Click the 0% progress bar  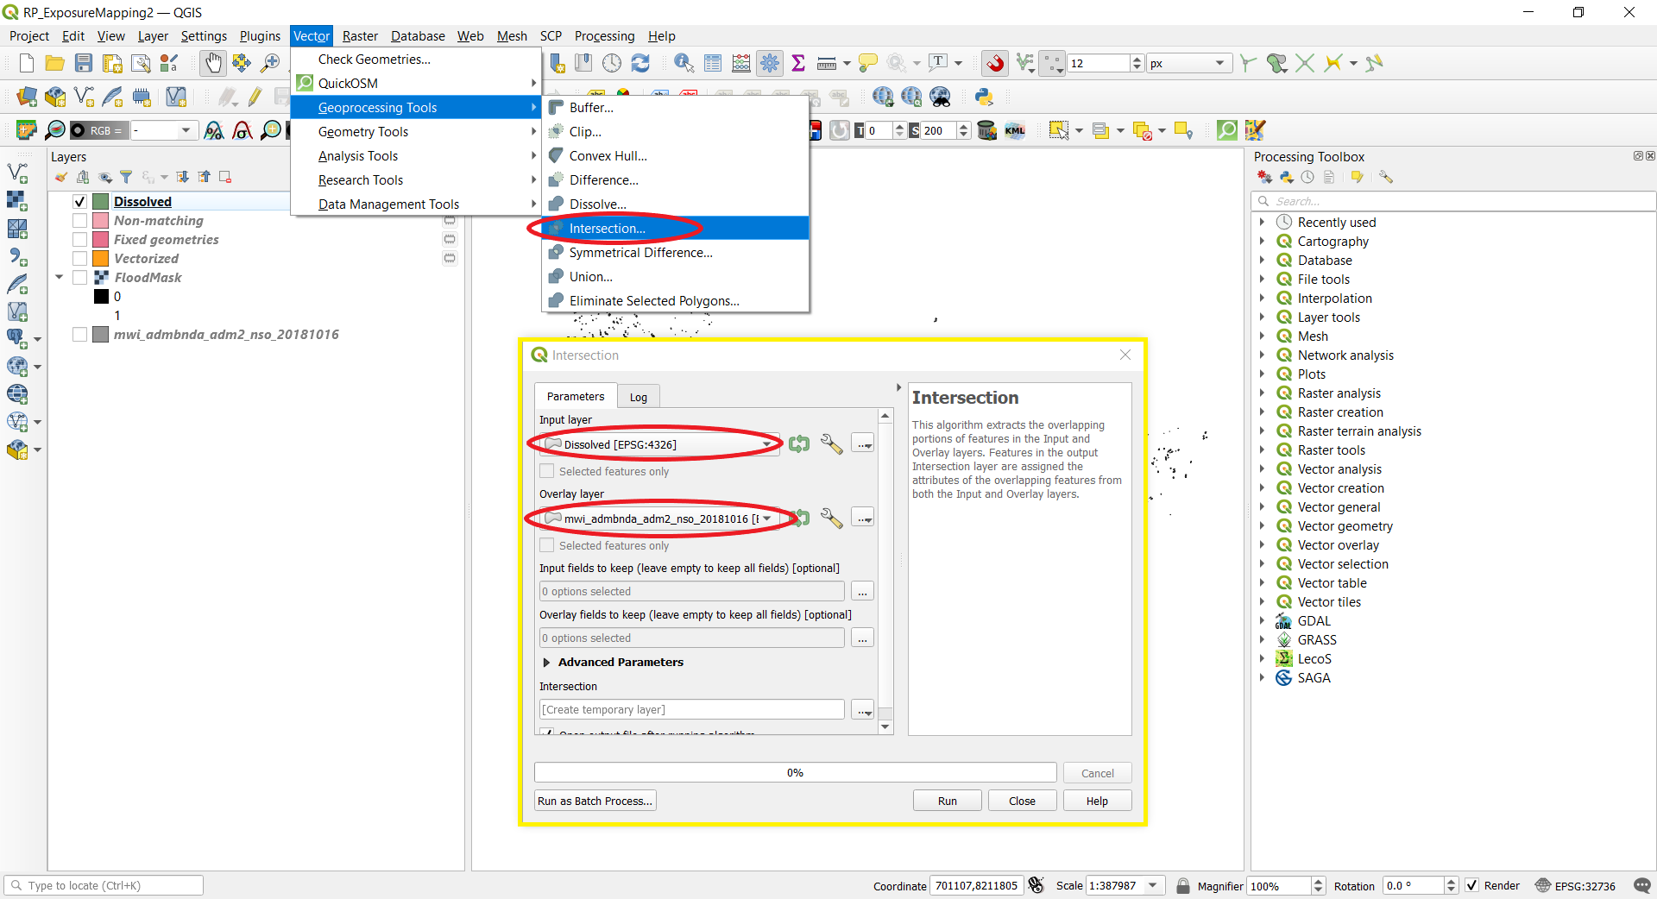click(x=794, y=771)
